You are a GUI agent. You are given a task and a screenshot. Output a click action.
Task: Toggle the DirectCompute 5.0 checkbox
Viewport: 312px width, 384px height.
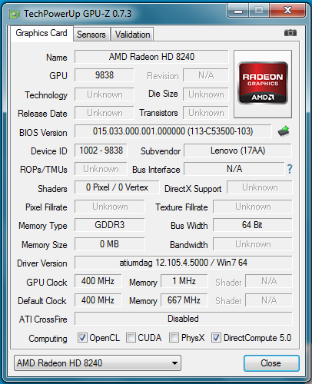coord(216,338)
